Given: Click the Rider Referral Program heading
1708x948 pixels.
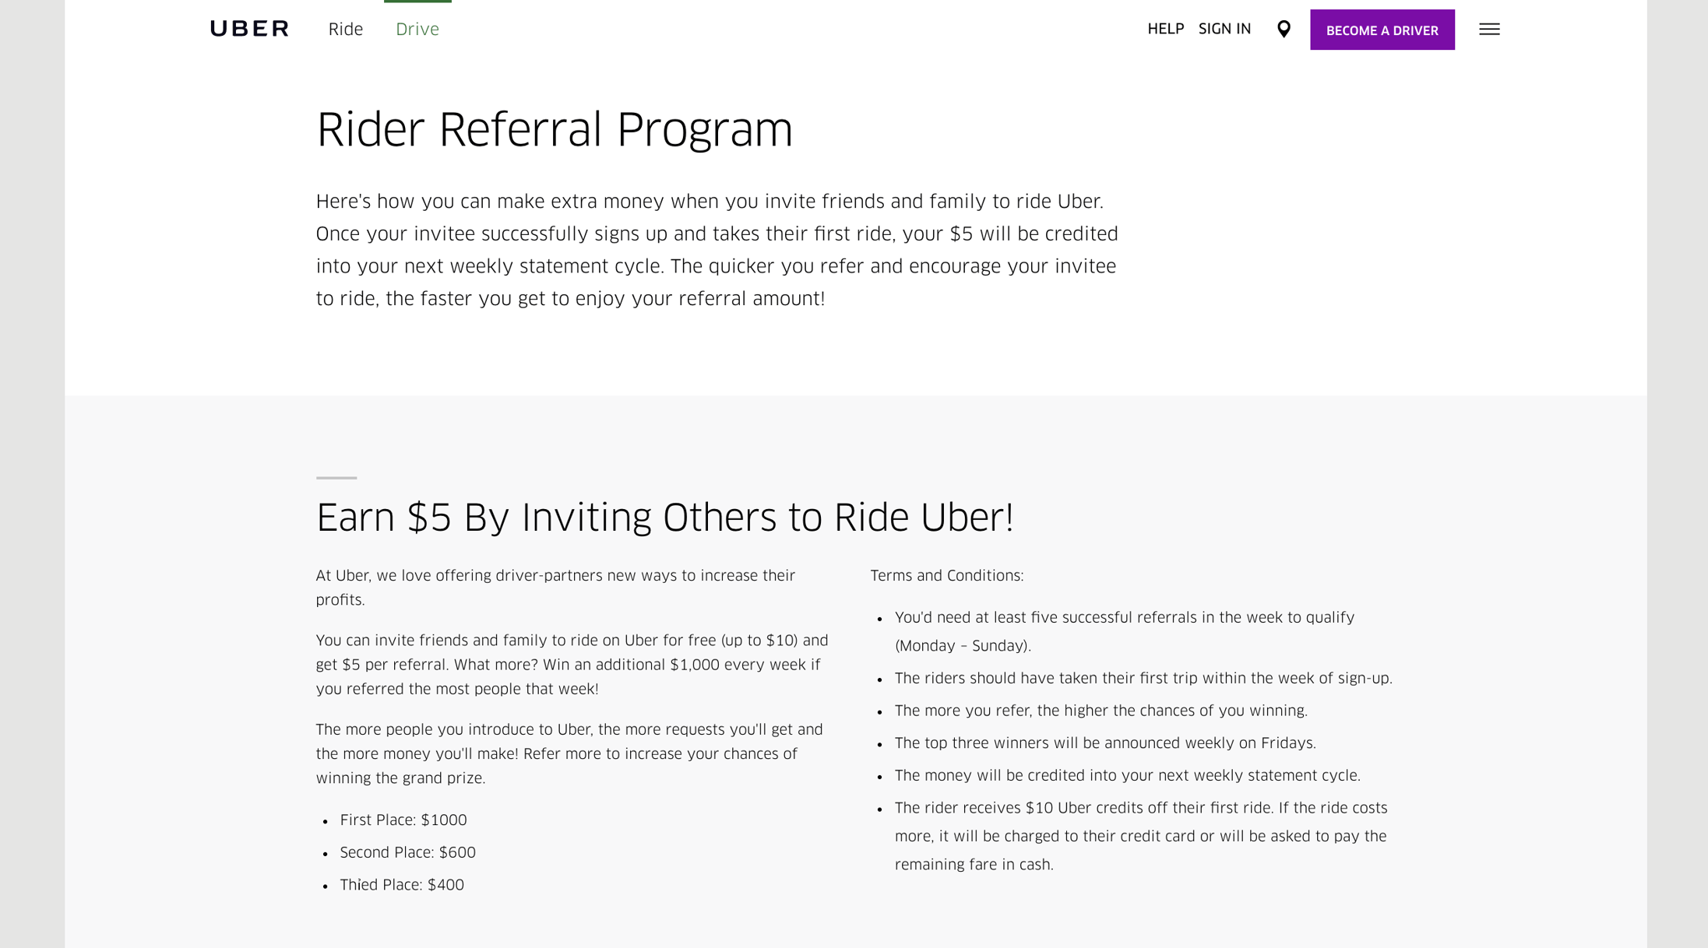Looking at the screenshot, I should point(555,129).
